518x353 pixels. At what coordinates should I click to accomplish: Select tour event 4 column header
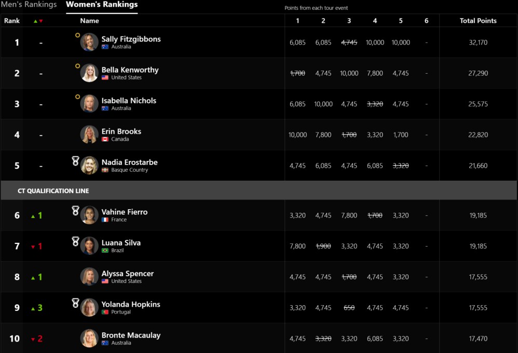click(x=375, y=20)
